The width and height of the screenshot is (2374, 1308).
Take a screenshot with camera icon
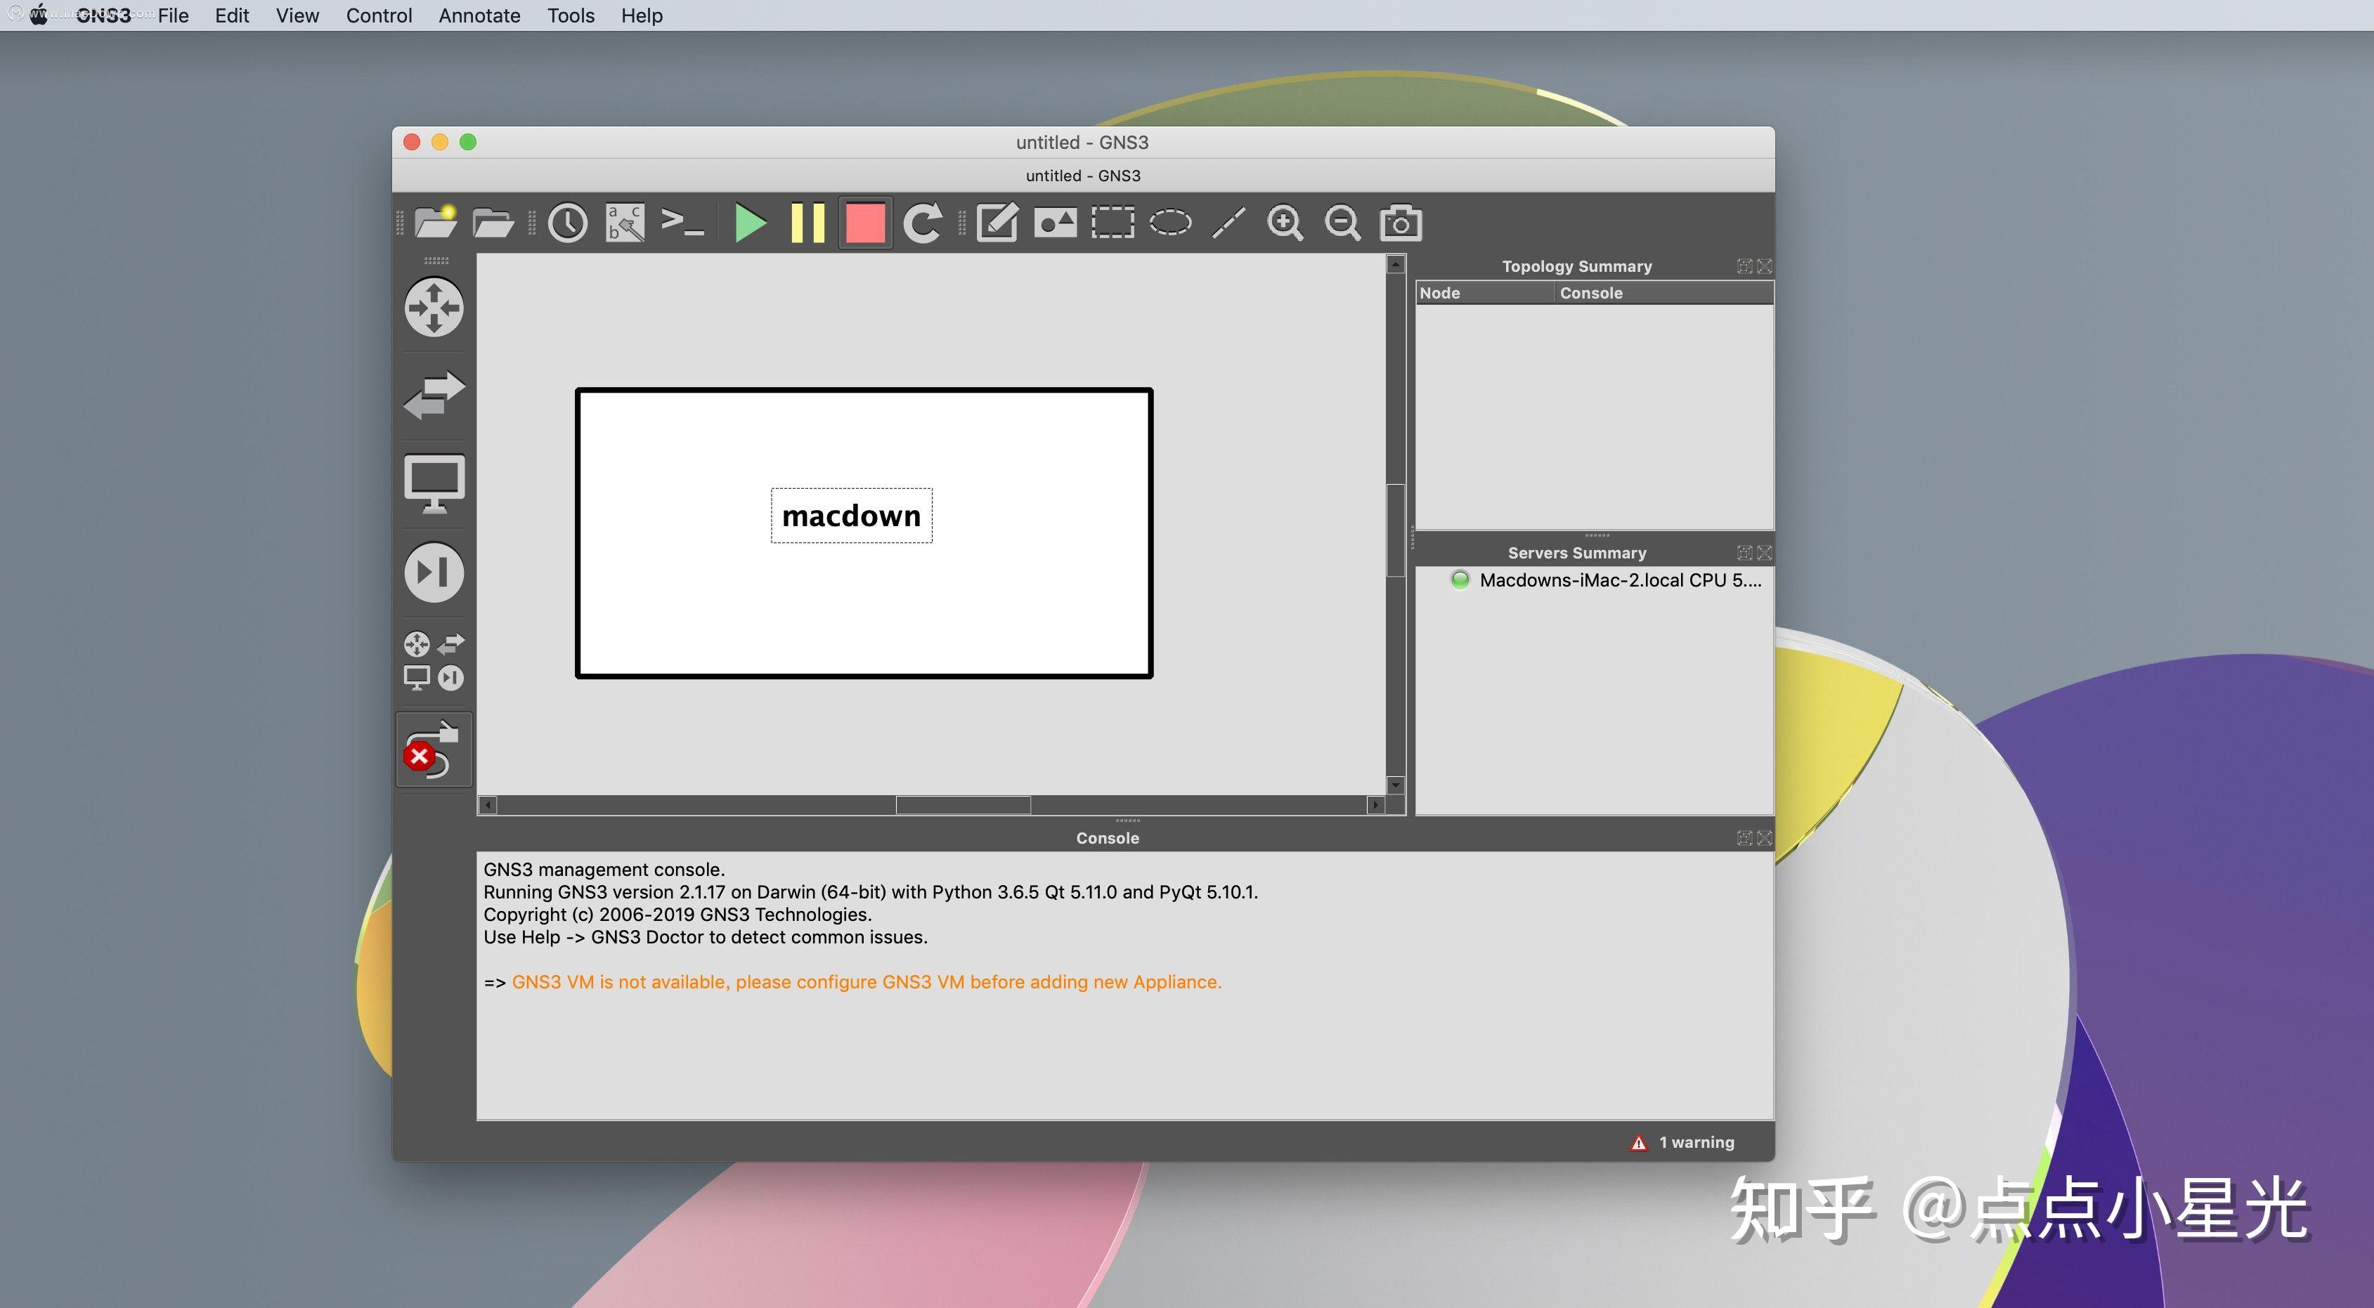tap(1401, 223)
